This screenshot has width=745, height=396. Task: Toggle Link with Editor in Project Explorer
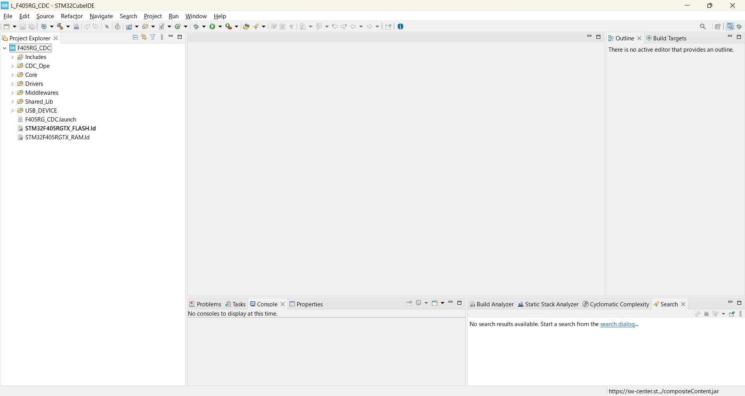click(x=144, y=37)
